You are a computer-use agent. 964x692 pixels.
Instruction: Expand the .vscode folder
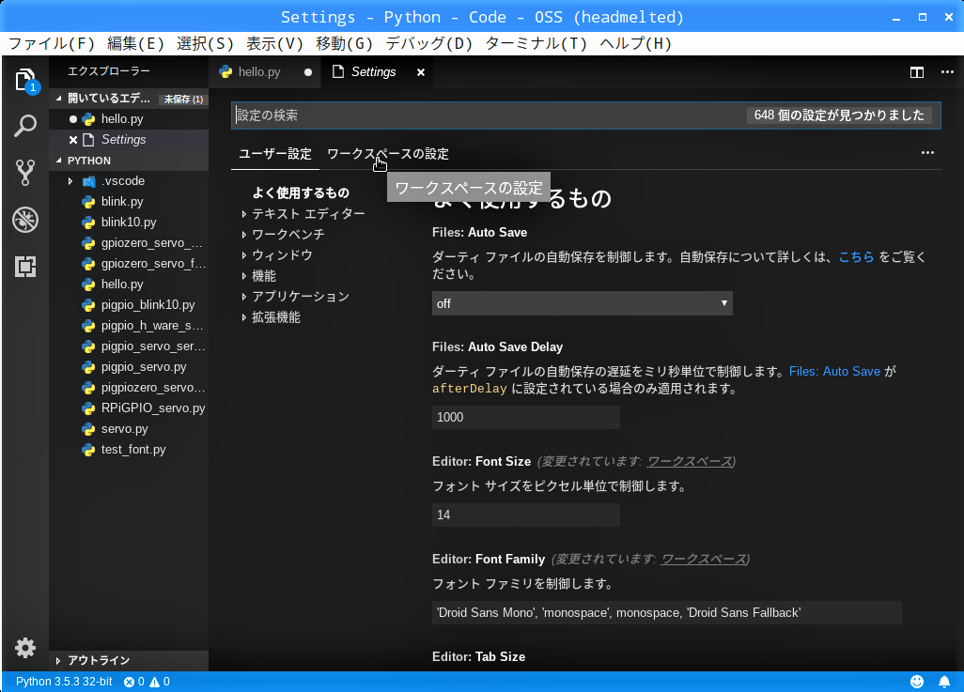click(70, 181)
